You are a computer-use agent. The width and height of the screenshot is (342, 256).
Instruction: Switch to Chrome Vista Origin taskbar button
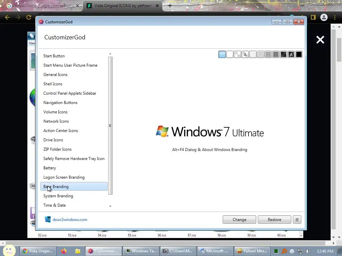pos(38,251)
